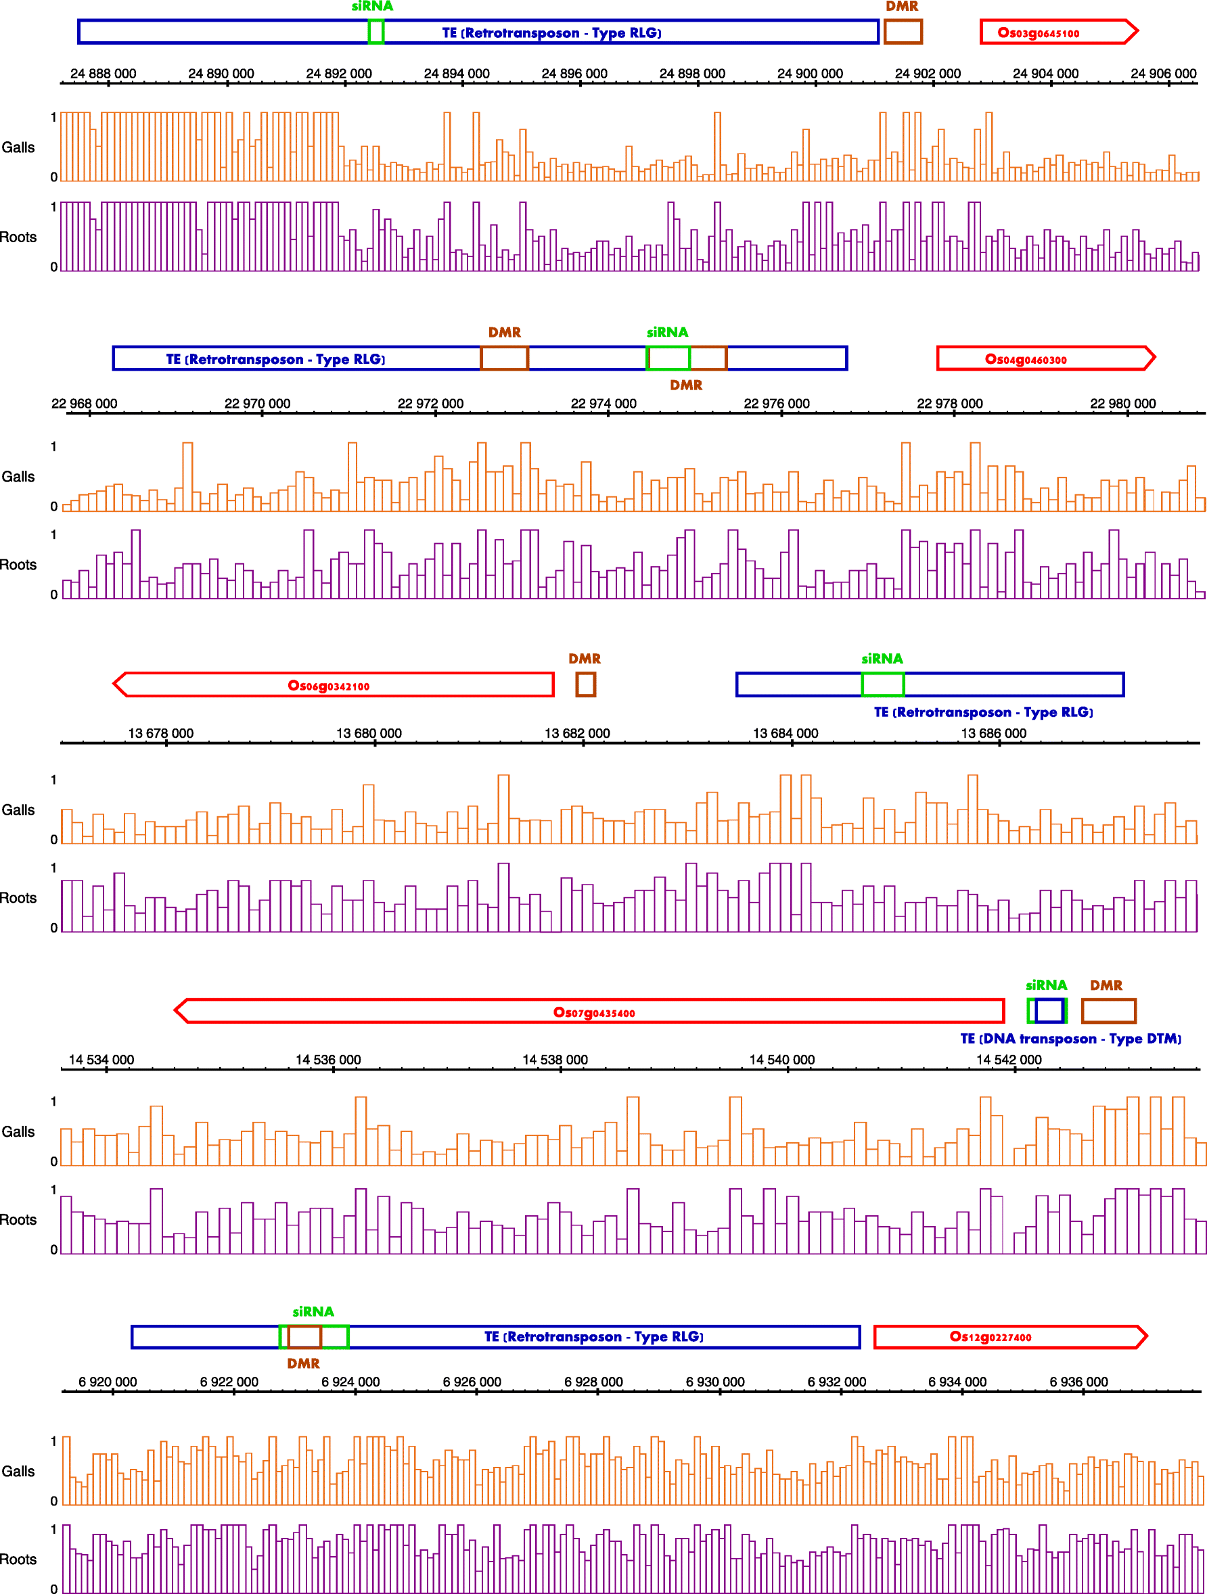
Task: Click the axis label '13 684 000'
Action: [x=785, y=734]
